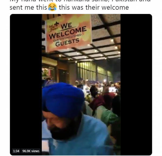
Task: Click the word WE on the banner
Action: coord(66,26)
